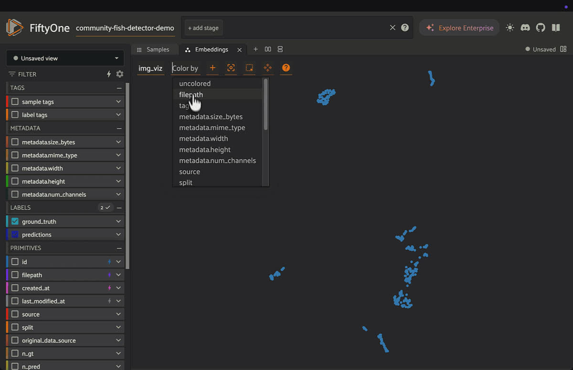The width and height of the screenshot is (573, 370).
Task: Open the Unsaved view dropdown
Action: 65,58
